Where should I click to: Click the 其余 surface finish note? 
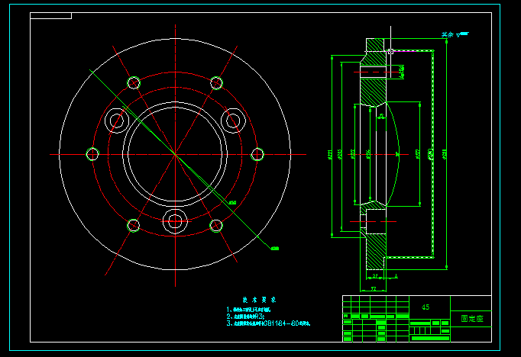pos(448,34)
